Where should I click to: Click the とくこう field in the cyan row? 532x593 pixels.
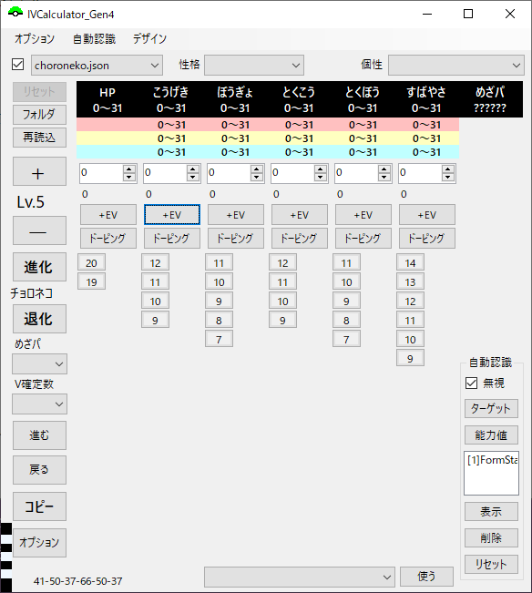point(299,152)
